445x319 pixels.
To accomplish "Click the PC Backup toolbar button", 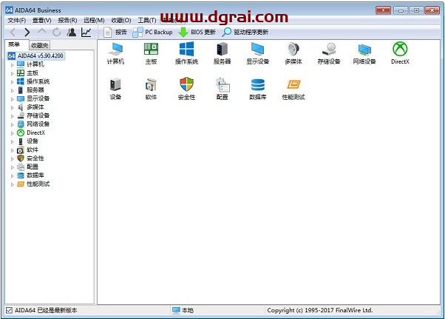I will click(x=153, y=32).
